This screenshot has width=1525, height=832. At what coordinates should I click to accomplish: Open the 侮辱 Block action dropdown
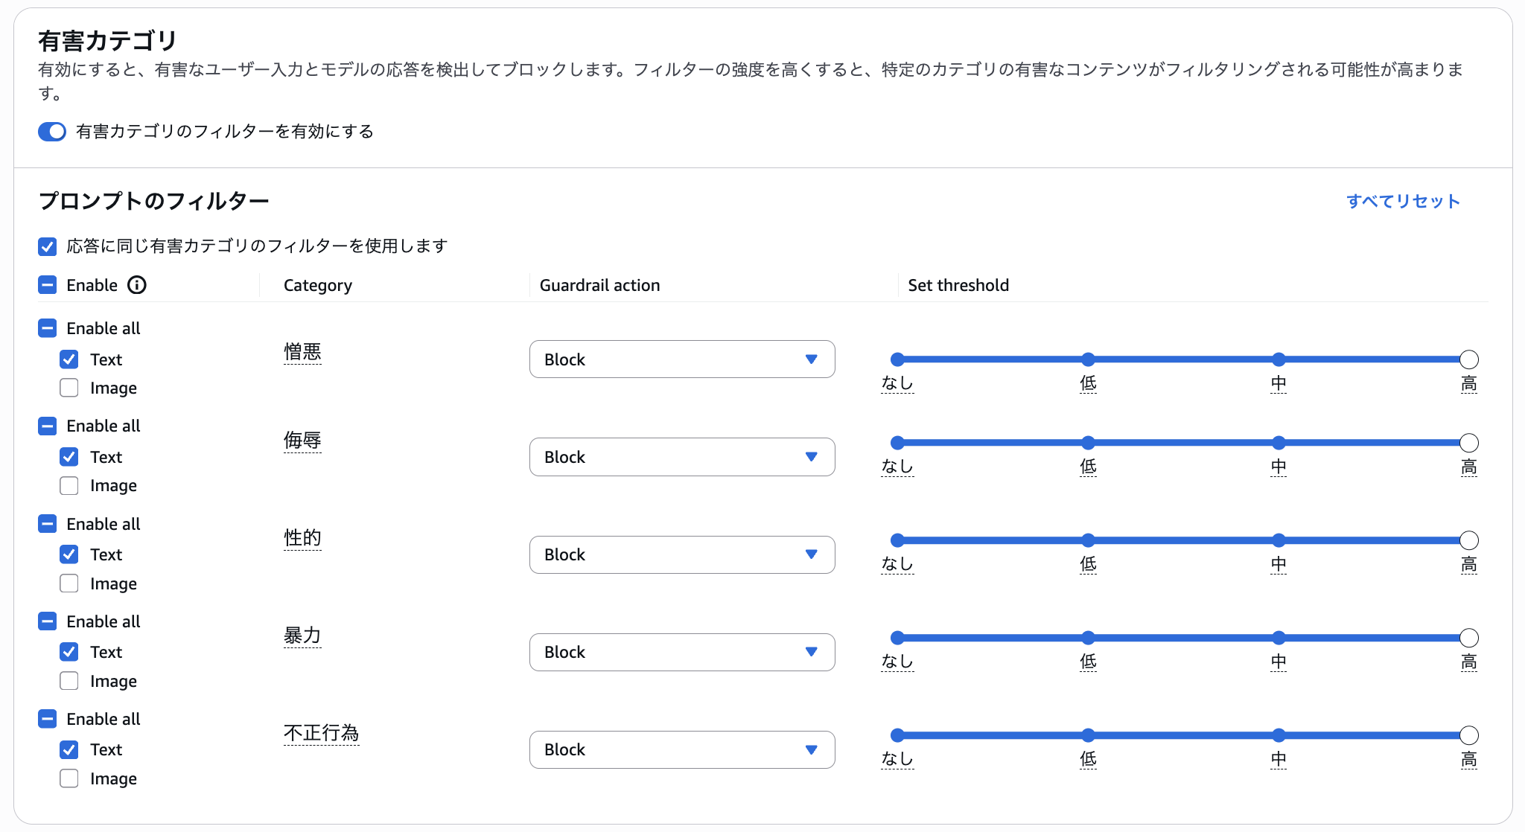(x=681, y=457)
